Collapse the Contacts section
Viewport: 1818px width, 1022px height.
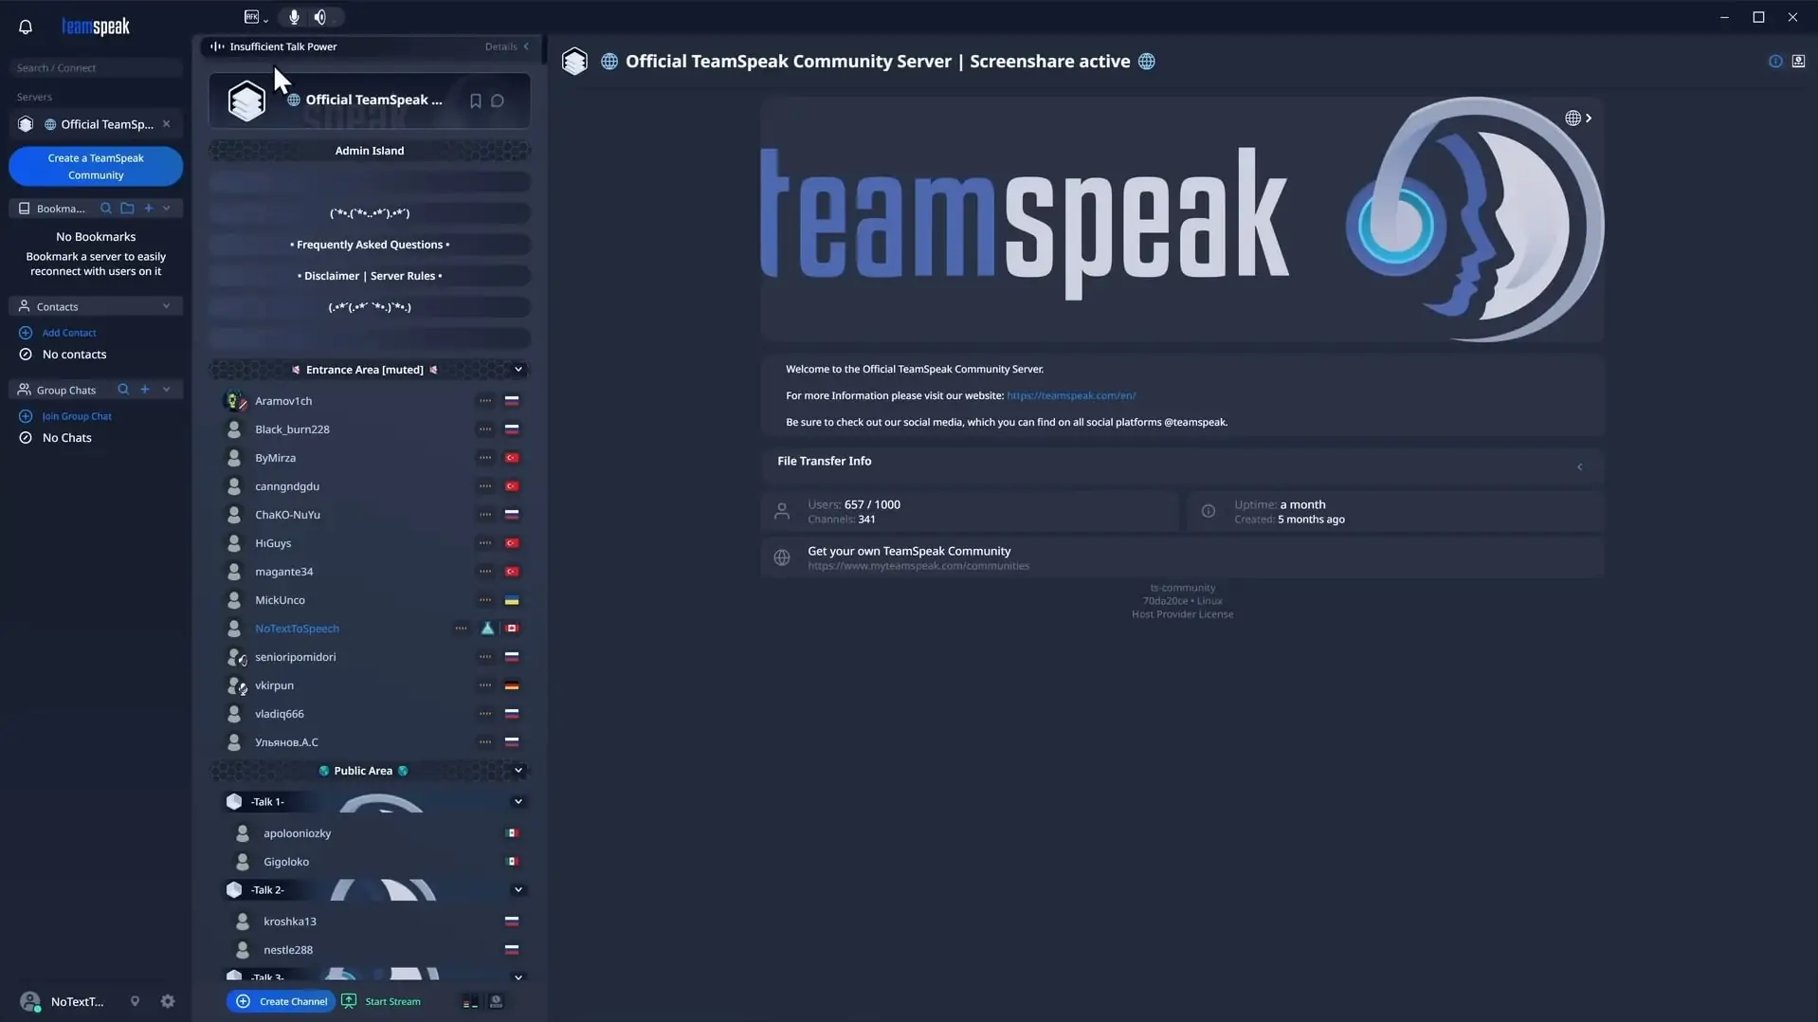(x=167, y=306)
